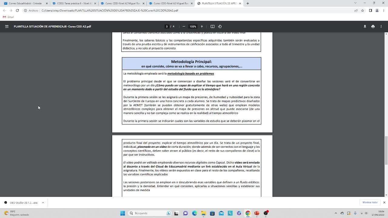Open the weather widget

tap(16, 213)
